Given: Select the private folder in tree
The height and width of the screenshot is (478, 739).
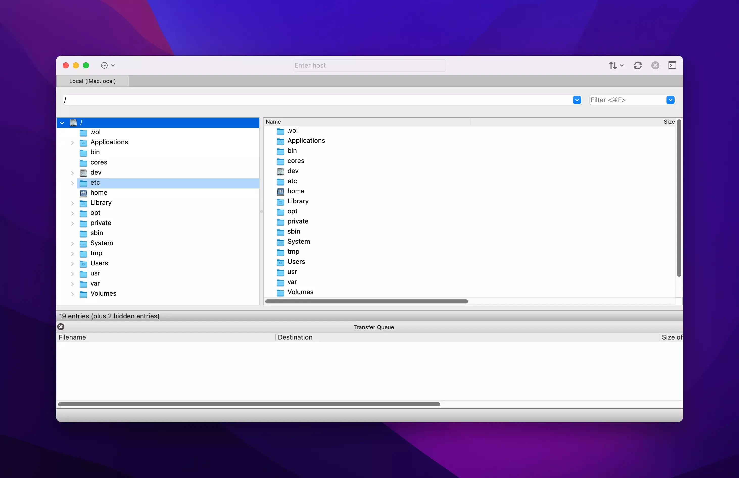Looking at the screenshot, I should point(101,223).
